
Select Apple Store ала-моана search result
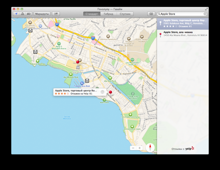[x=183, y=34]
